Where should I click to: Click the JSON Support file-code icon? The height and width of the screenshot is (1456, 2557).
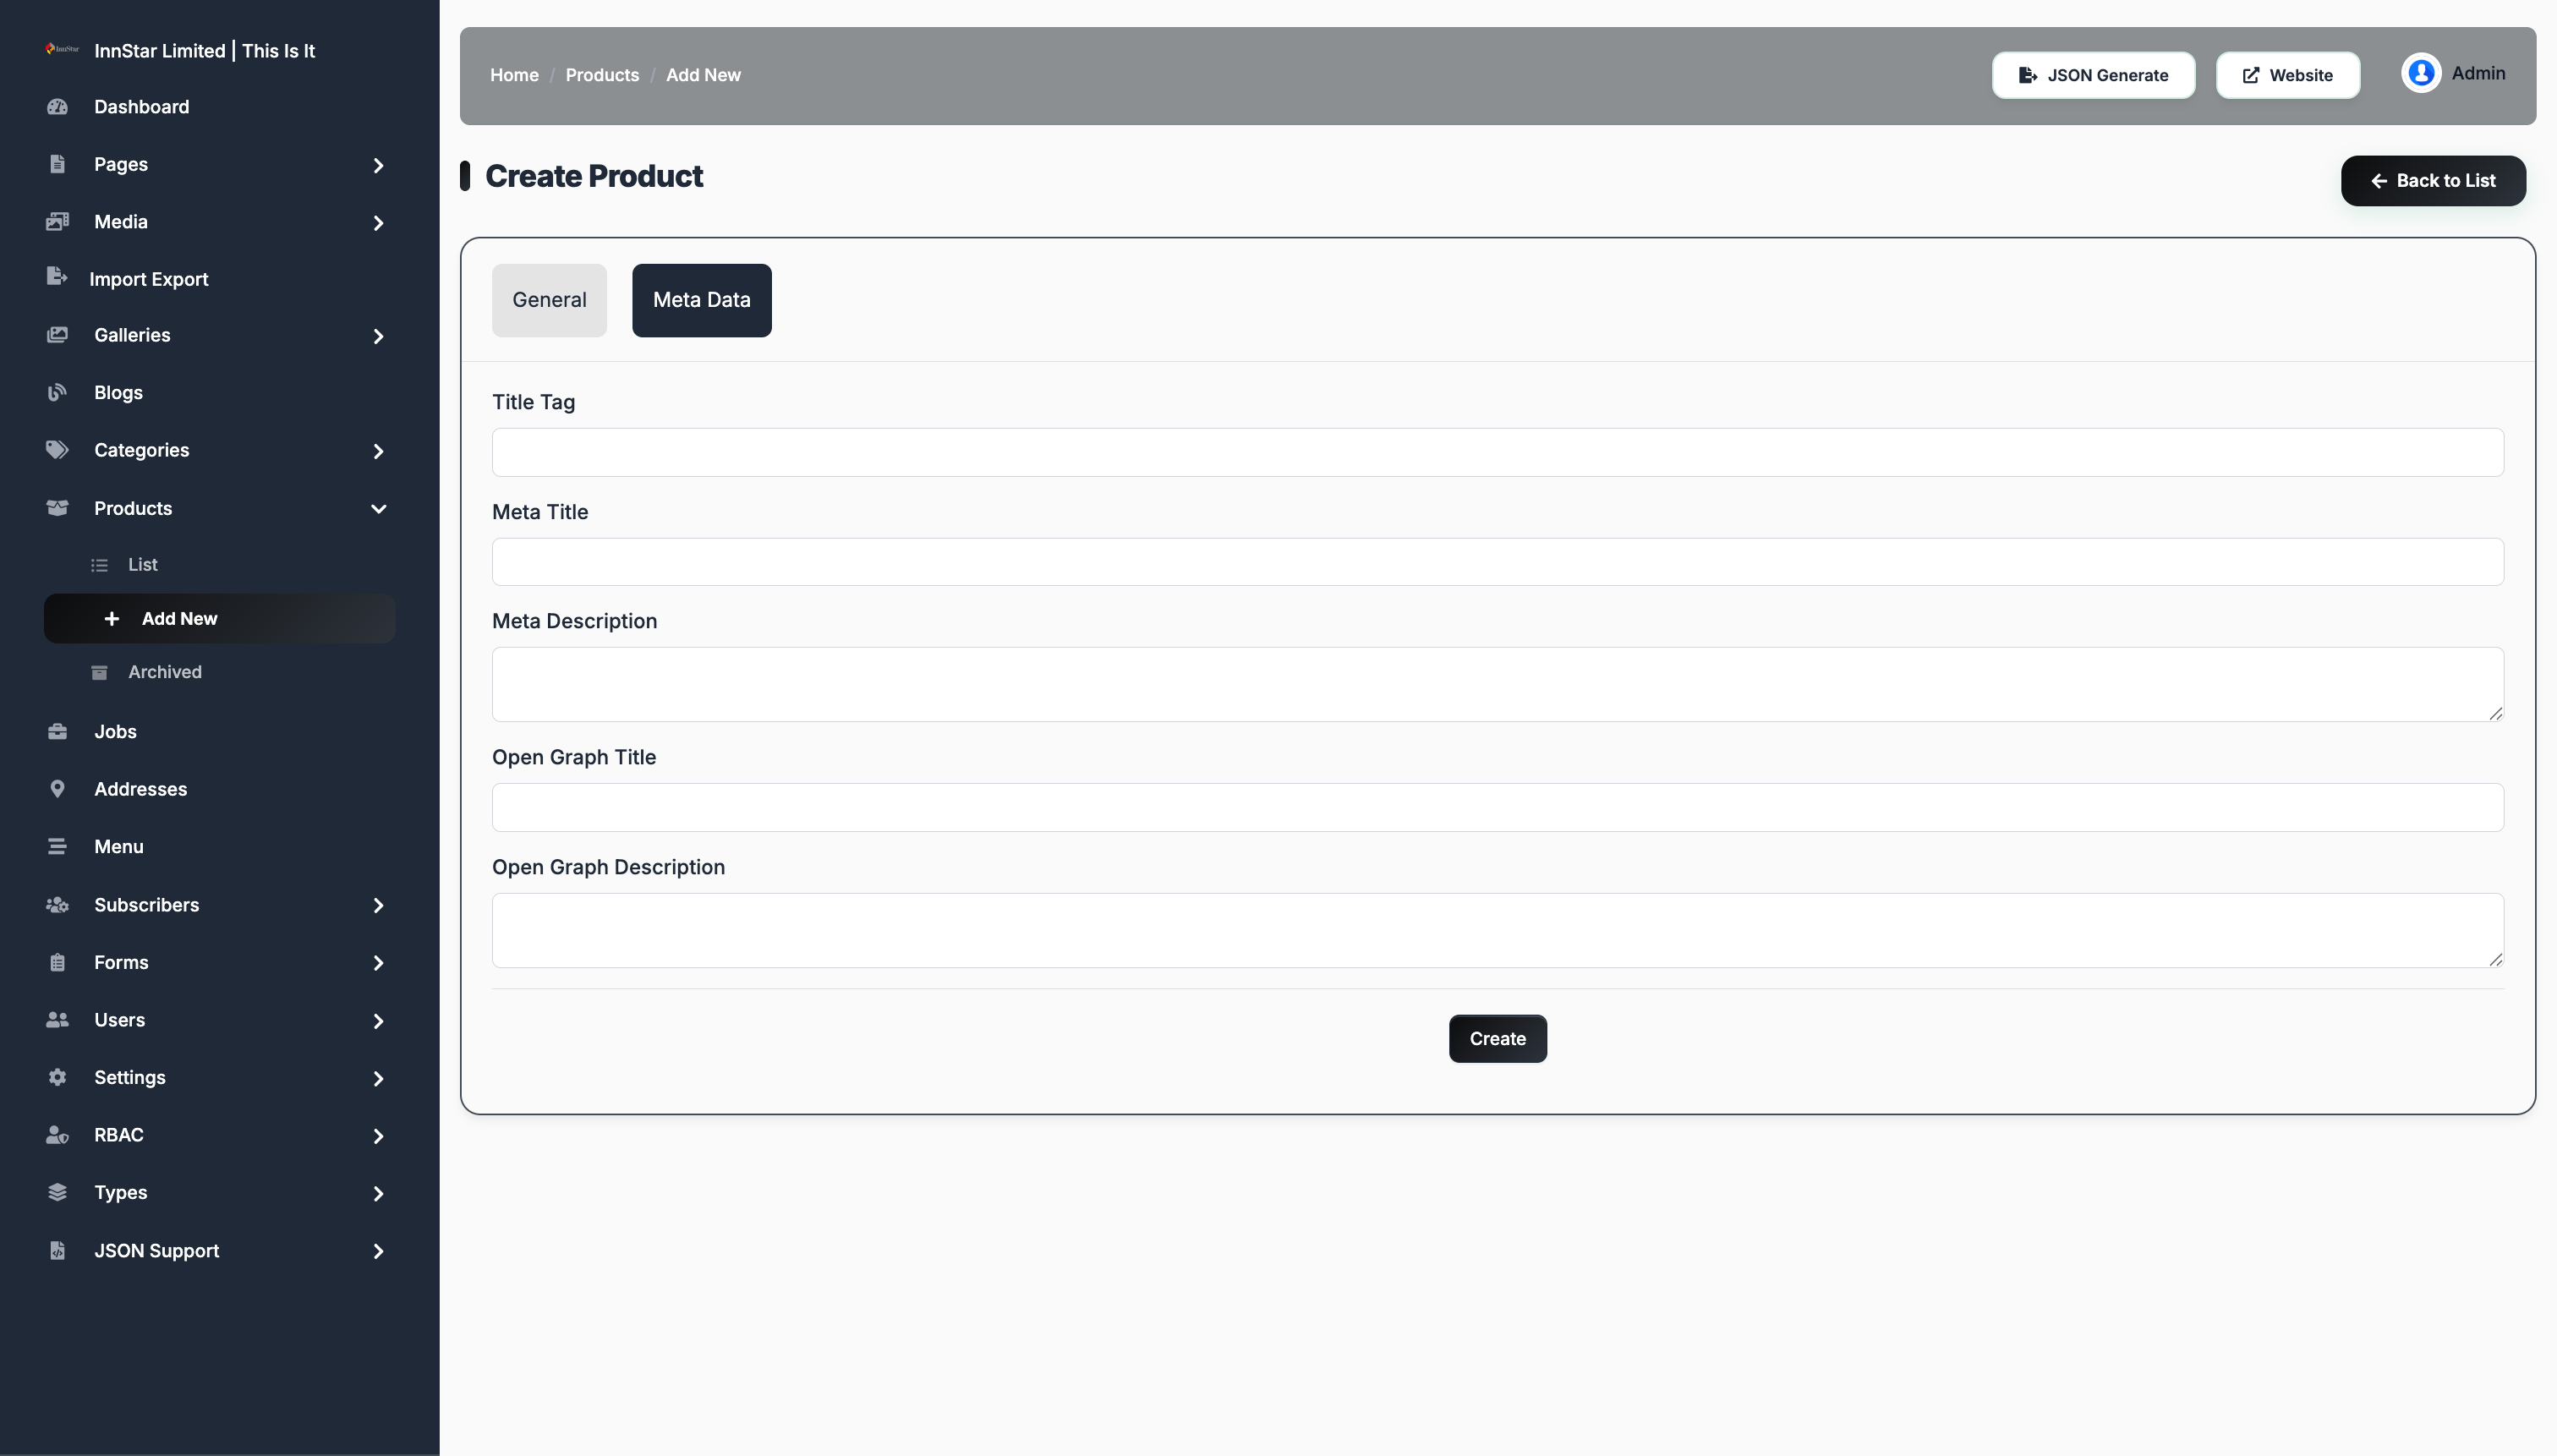(58, 1251)
